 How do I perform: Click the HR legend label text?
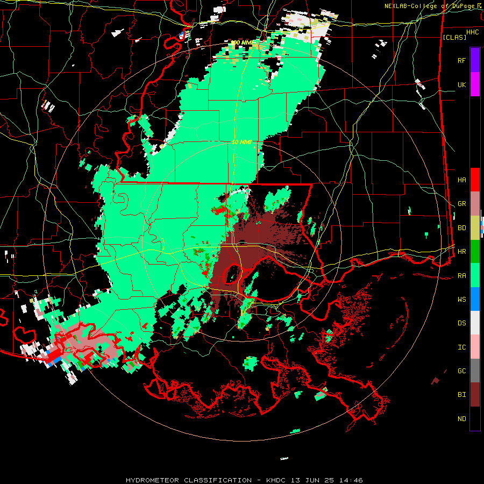click(x=462, y=252)
